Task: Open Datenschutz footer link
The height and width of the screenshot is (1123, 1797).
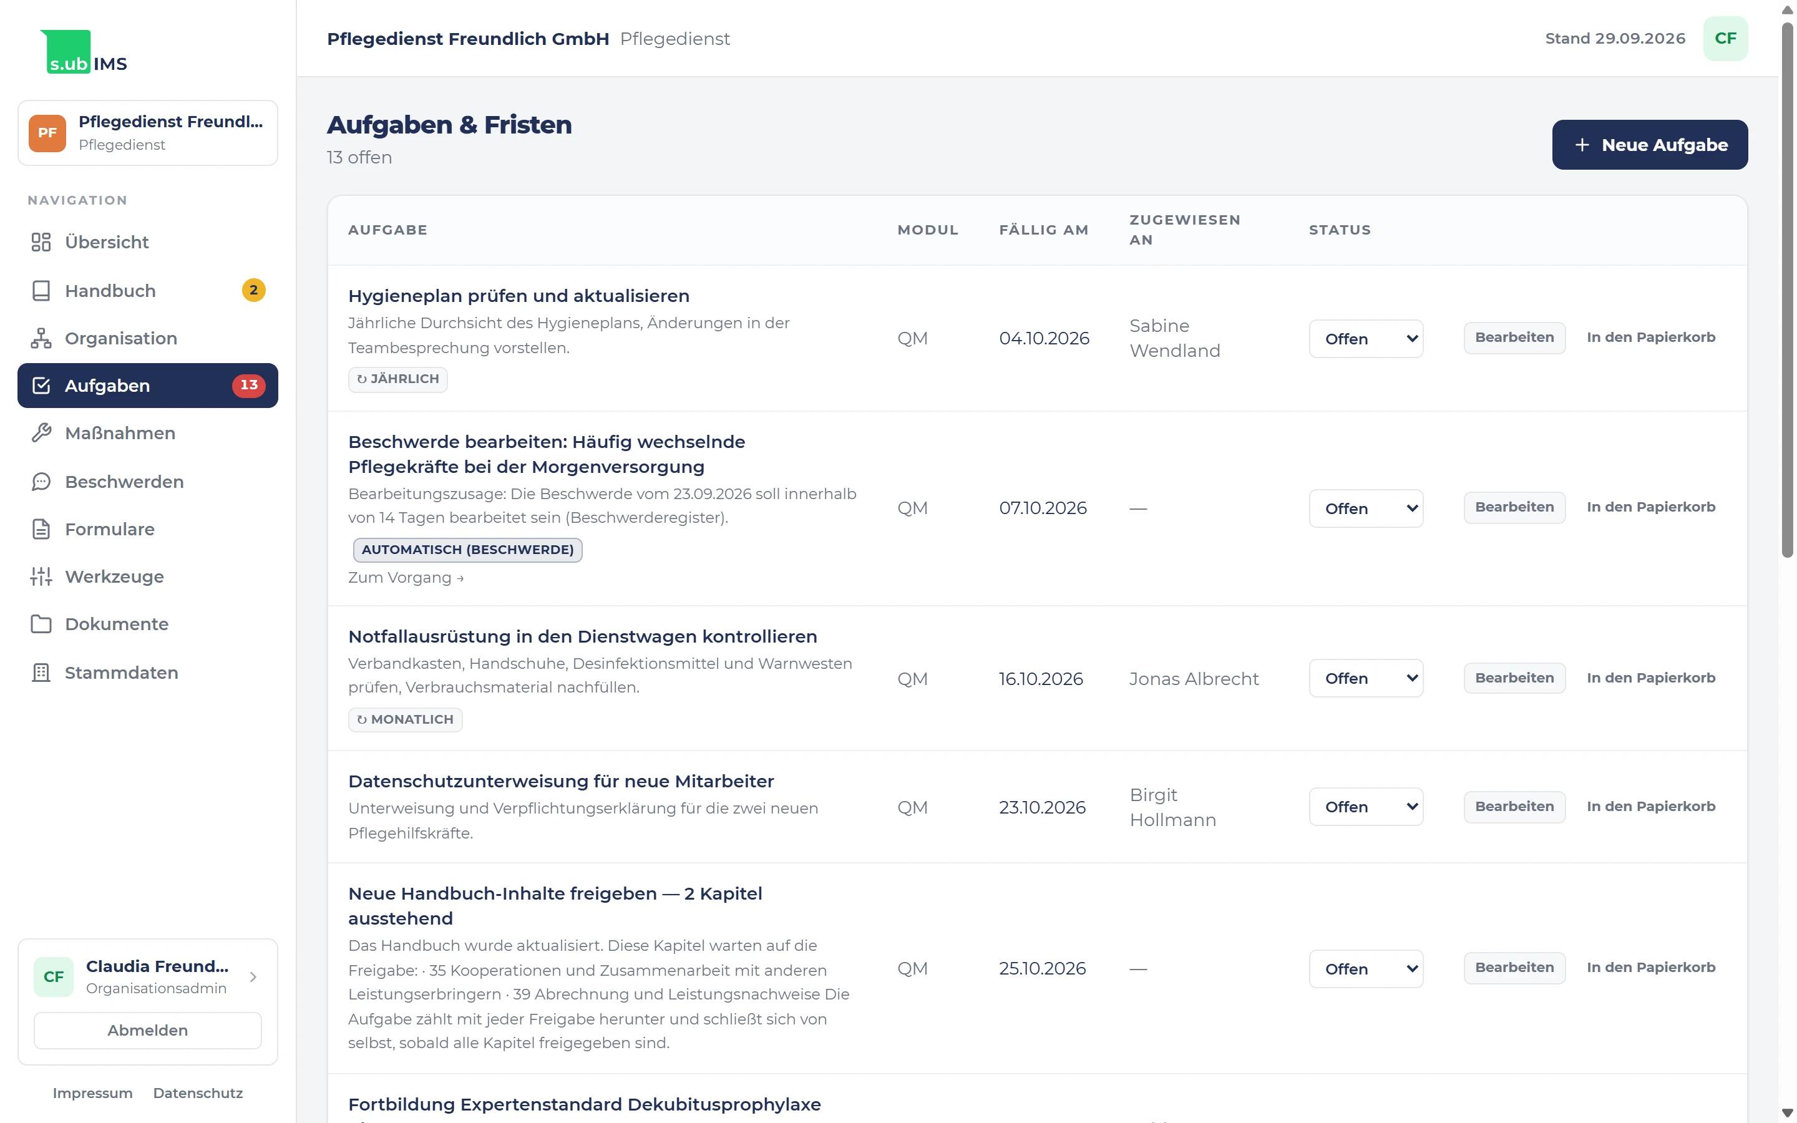Action: click(x=198, y=1093)
